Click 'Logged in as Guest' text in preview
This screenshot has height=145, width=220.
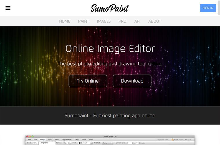pos(162,140)
